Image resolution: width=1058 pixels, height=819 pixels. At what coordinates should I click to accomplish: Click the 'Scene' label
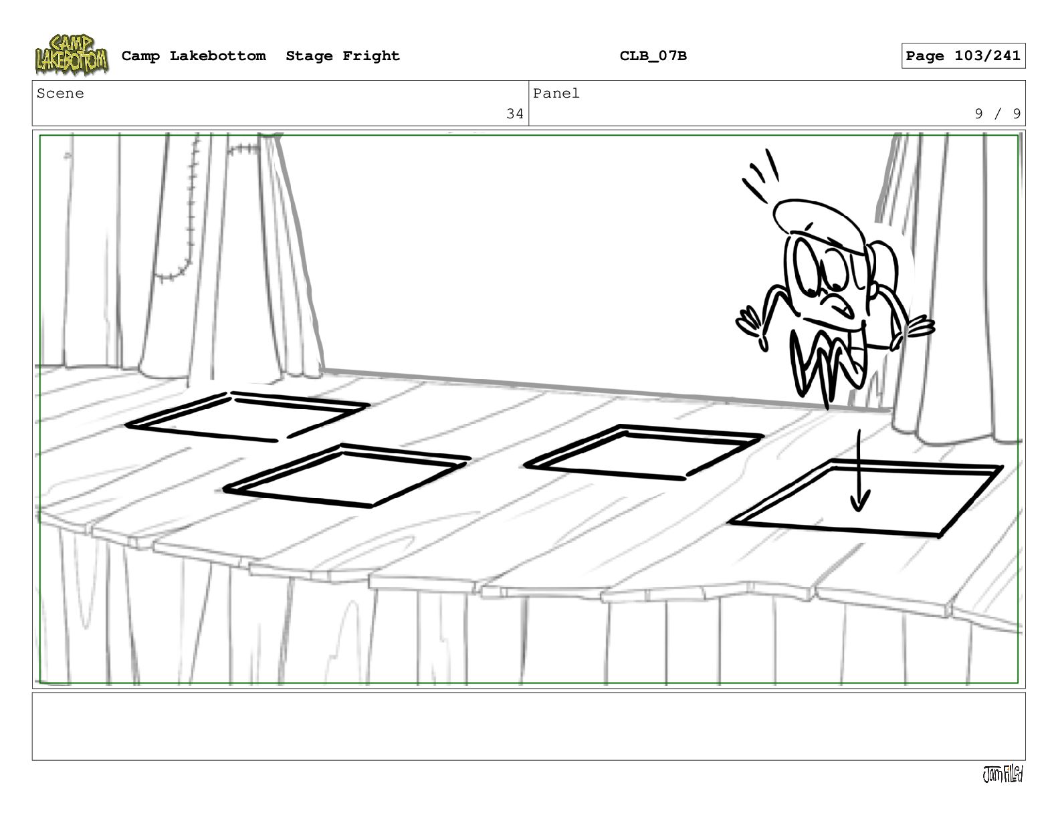60,94
